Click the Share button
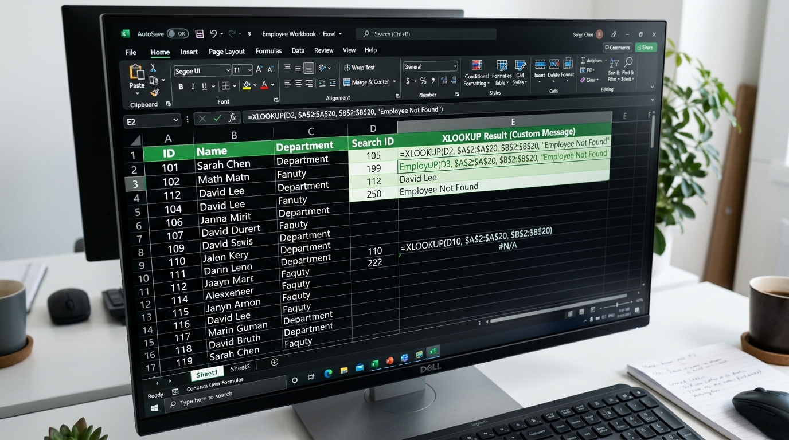Image resolution: width=789 pixels, height=440 pixels. [646, 48]
